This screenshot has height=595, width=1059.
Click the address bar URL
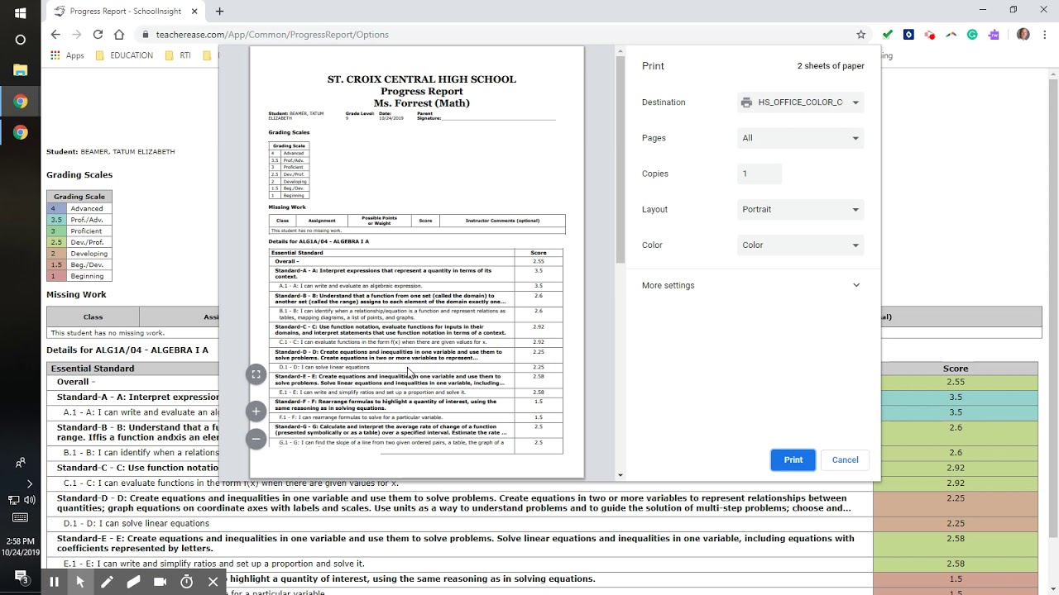pos(272,35)
